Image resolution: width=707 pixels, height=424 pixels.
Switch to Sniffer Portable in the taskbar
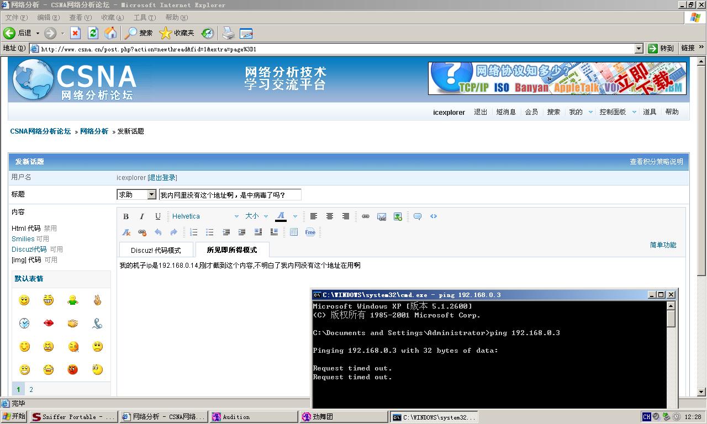click(73, 417)
